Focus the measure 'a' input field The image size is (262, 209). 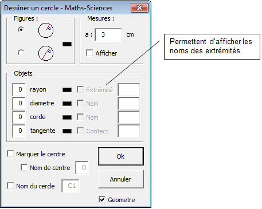108,35
